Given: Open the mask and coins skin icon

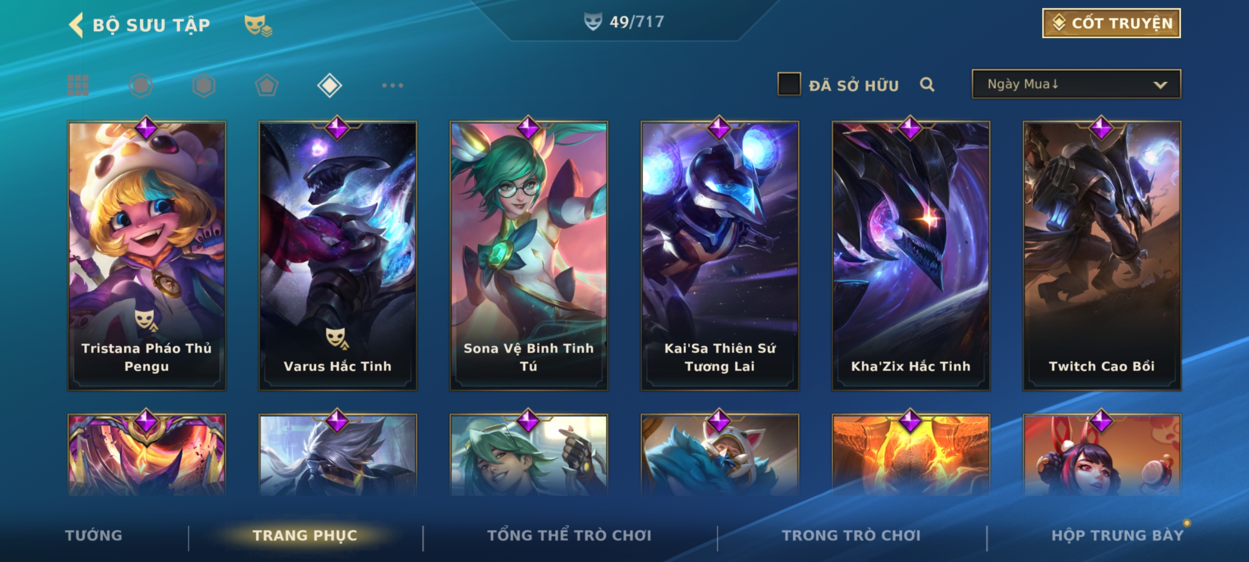Looking at the screenshot, I should click(x=258, y=25).
